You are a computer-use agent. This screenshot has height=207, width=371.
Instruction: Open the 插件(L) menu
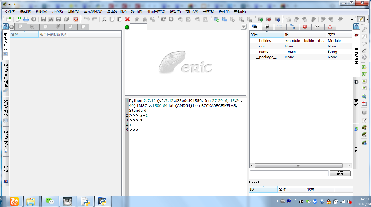224,12
